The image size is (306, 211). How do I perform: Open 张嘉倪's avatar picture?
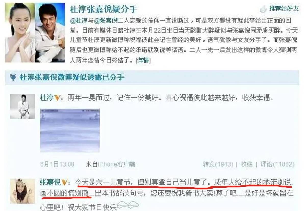[x=22, y=191]
